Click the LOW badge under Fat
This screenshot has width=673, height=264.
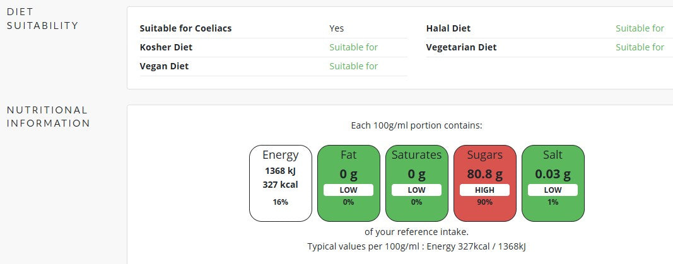[x=349, y=190]
